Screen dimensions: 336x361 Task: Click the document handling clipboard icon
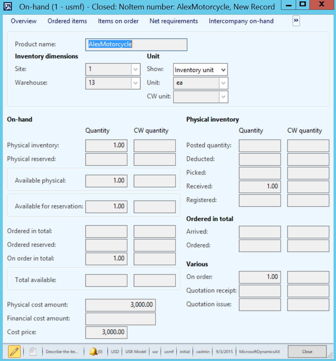pyautogui.click(x=33, y=352)
